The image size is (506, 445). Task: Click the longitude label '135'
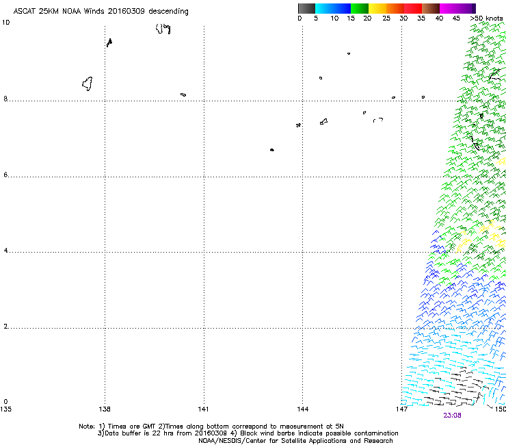click(5, 409)
